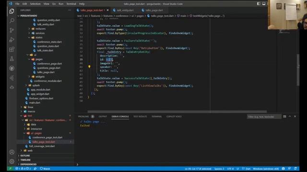Click the debug console filter input
The width and height of the screenshot is (307, 172).
coord(264,117)
